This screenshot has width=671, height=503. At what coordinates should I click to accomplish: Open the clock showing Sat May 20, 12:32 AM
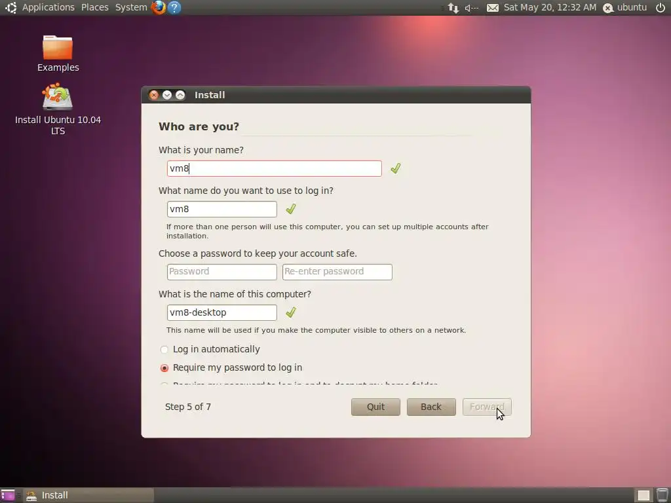click(x=550, y=7)
